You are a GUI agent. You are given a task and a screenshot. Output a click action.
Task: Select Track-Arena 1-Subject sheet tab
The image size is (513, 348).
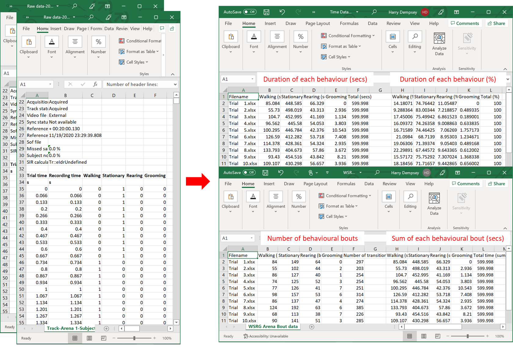click(71, 328)
